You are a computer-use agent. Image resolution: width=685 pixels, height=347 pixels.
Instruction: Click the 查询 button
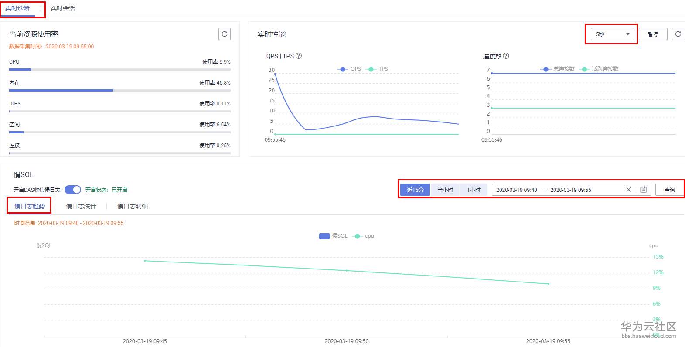[670, 190]
